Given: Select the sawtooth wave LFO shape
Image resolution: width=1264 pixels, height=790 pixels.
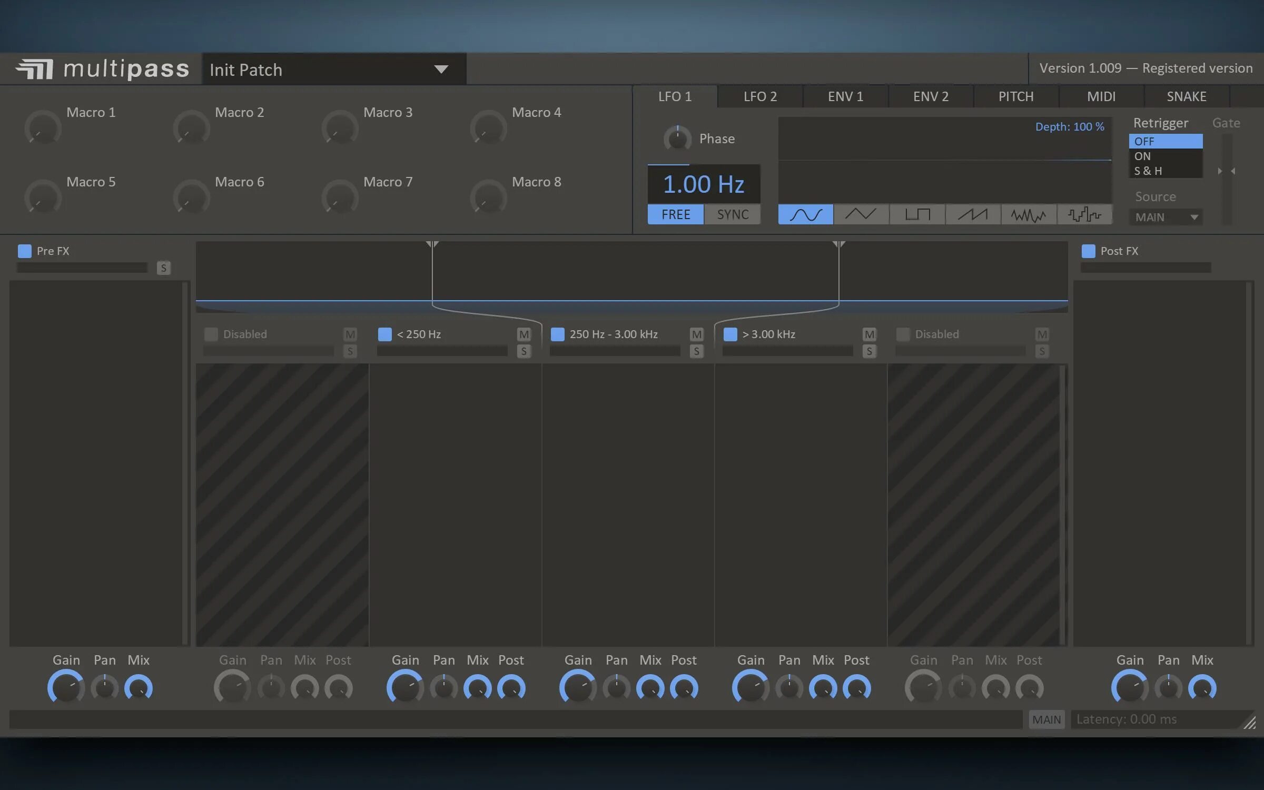Looking at the screenshot, I should (973, 214).
